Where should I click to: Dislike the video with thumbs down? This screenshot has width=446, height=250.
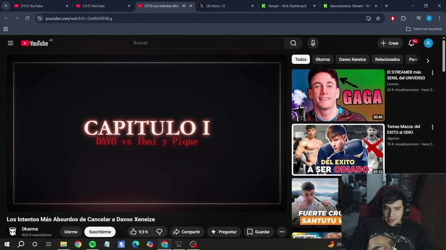click(x=160, y=232)
